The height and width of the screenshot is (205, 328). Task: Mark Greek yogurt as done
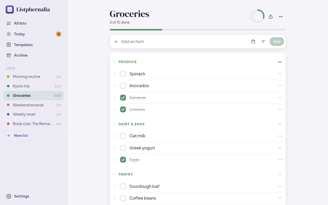[x=123, y=148]
